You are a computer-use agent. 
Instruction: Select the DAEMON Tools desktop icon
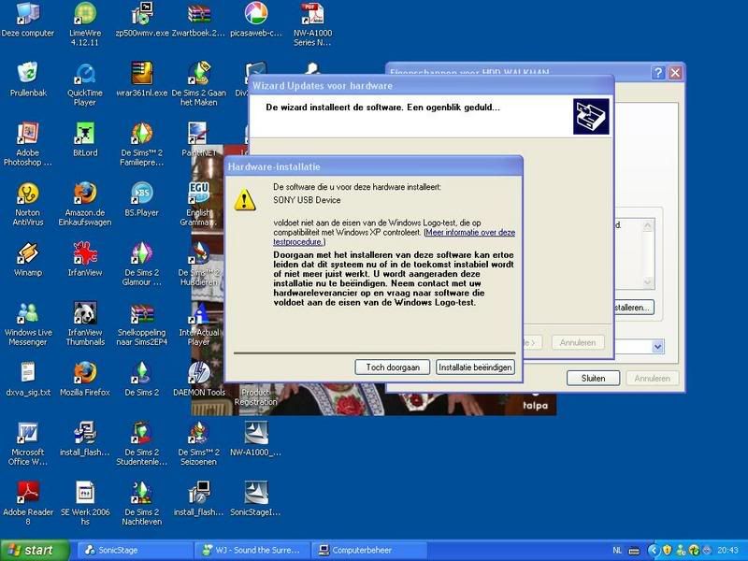tap(198, 380)
